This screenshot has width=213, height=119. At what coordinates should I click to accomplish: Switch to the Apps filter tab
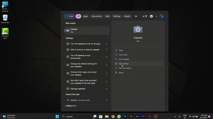[x=86, y=16]
